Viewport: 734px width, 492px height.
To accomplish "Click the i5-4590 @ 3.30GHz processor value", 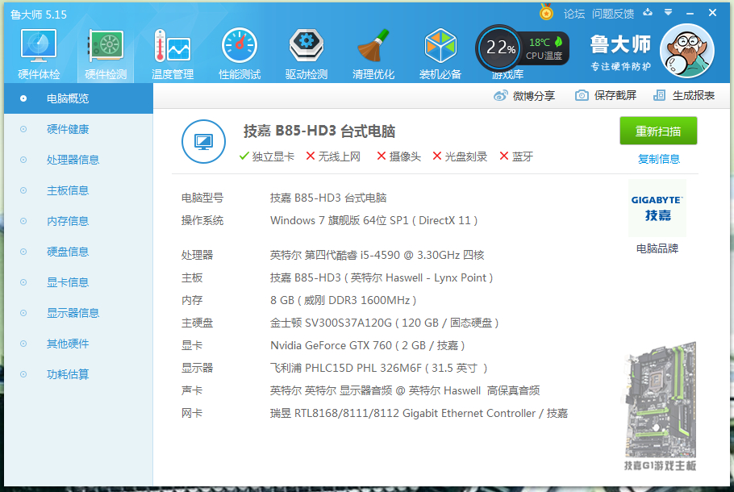I will [377, 255].
